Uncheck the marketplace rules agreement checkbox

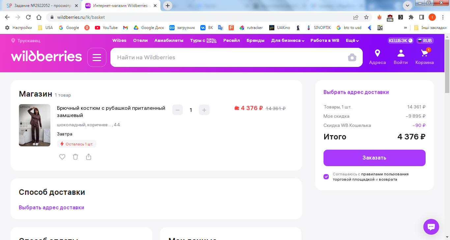[x=326, y=177]
